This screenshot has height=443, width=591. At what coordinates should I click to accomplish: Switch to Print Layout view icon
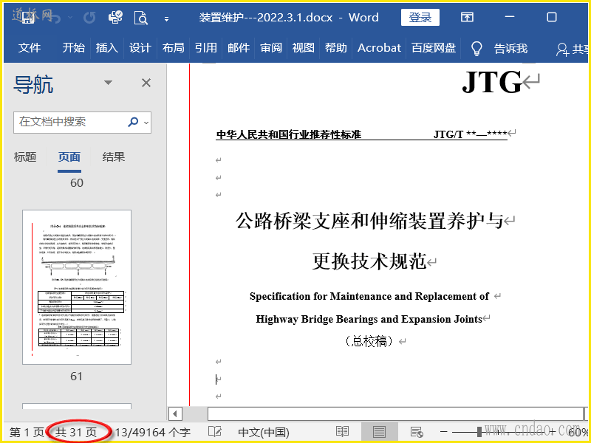[379, 432]
